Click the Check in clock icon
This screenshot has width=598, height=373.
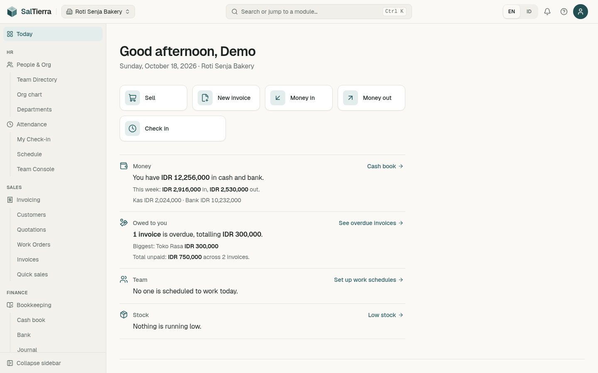[x=132, y=128]
